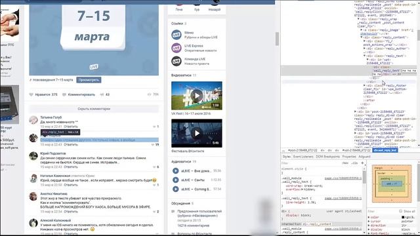Open the Аудиозаписи section header
This screenshot has height=236, width=420.
click(181, 162)
